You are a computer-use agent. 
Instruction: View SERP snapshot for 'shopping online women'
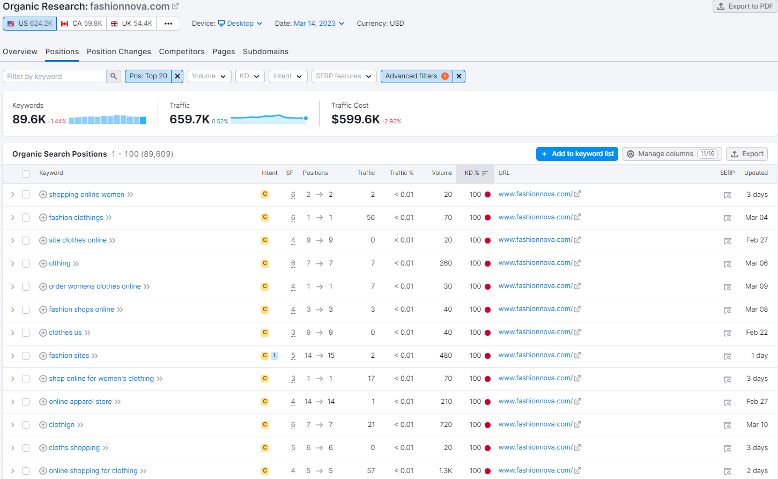tap(727, 195)
